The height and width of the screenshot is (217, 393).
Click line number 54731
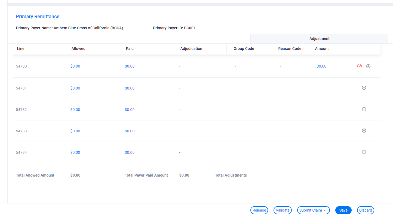tap(22, 88)
